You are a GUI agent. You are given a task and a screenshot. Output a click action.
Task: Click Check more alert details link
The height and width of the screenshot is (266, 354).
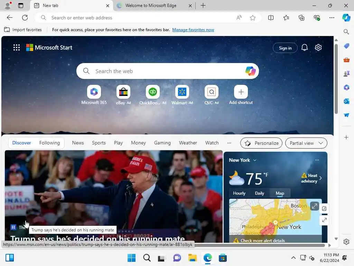click(x=263, y=240)
